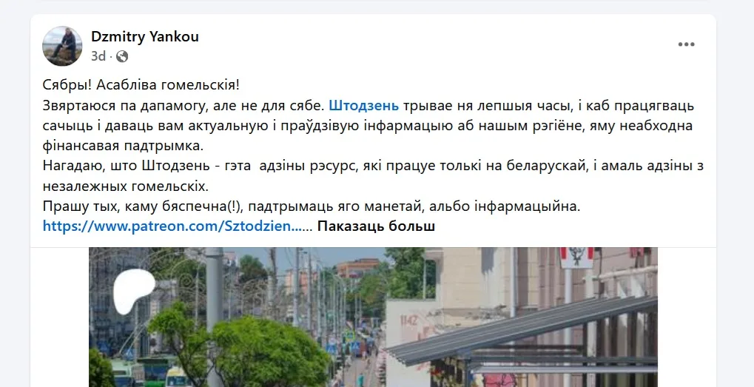Click the grey street pole in photo
The height and width of the screenshot is (387, 754).
(x=214, y=317)
